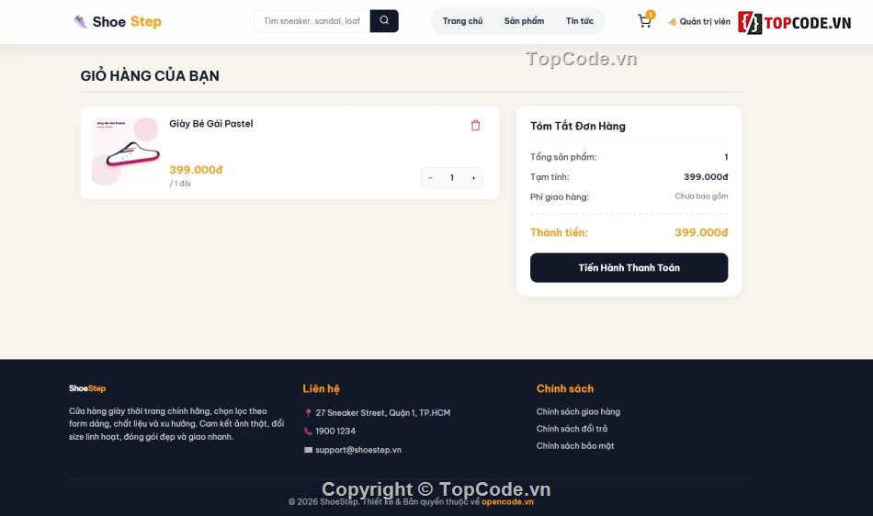Click the address 27 Sneaker Street text
Viewport: 873px width, 516px height.
(382, 412)
